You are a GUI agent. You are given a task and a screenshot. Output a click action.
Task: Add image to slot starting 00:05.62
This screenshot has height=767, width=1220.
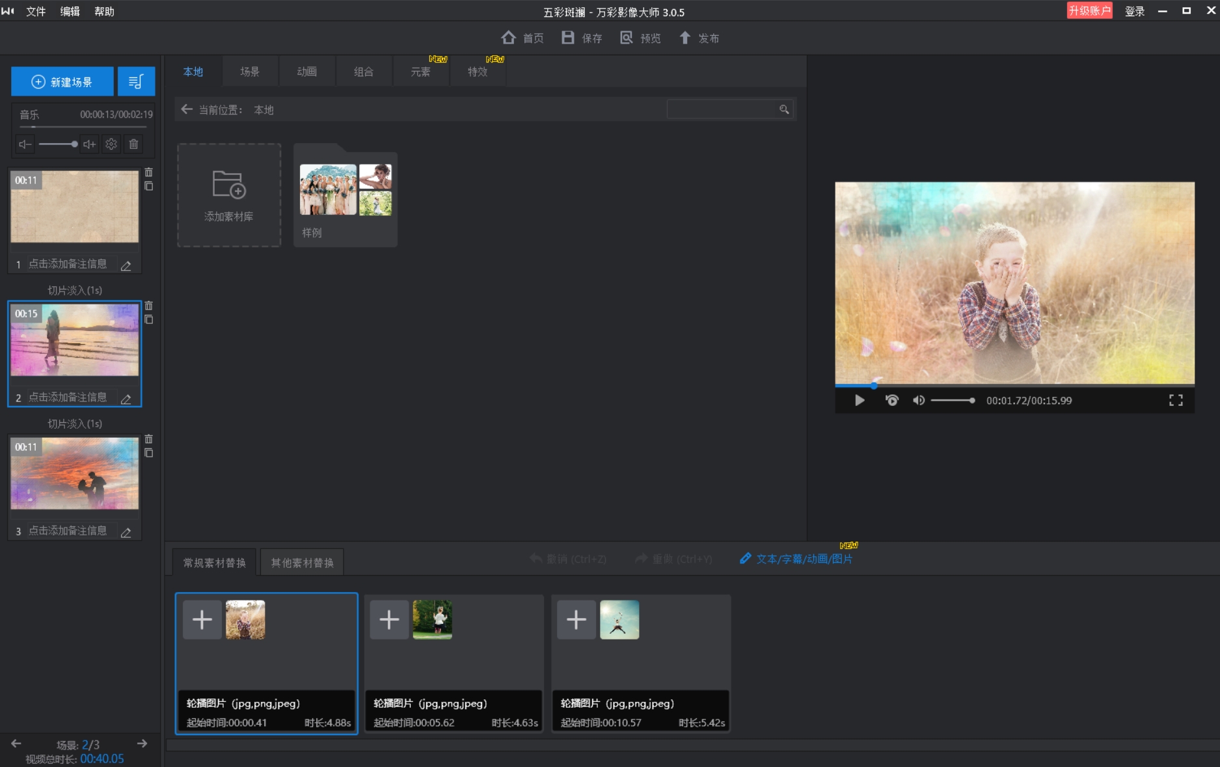coord(389,619)
